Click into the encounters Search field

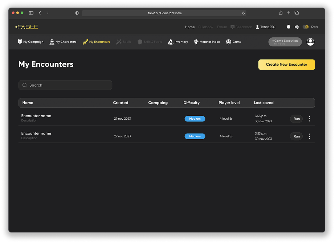point(65,85)
